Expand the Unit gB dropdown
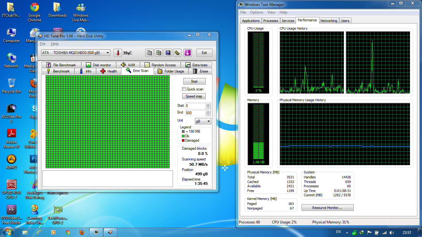422x237 pixels. 203,121
